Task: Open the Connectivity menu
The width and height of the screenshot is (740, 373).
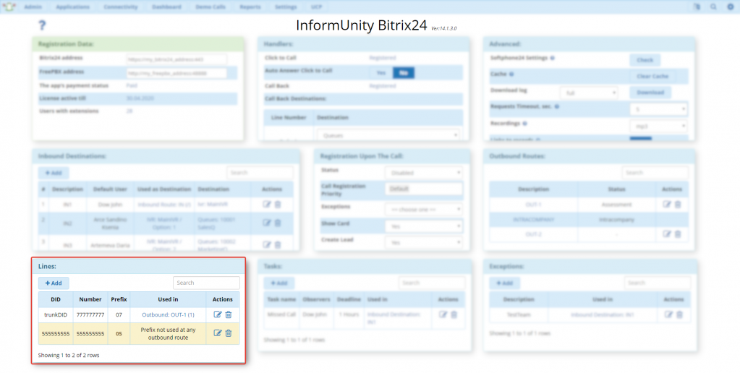Action: click(121, 7)
